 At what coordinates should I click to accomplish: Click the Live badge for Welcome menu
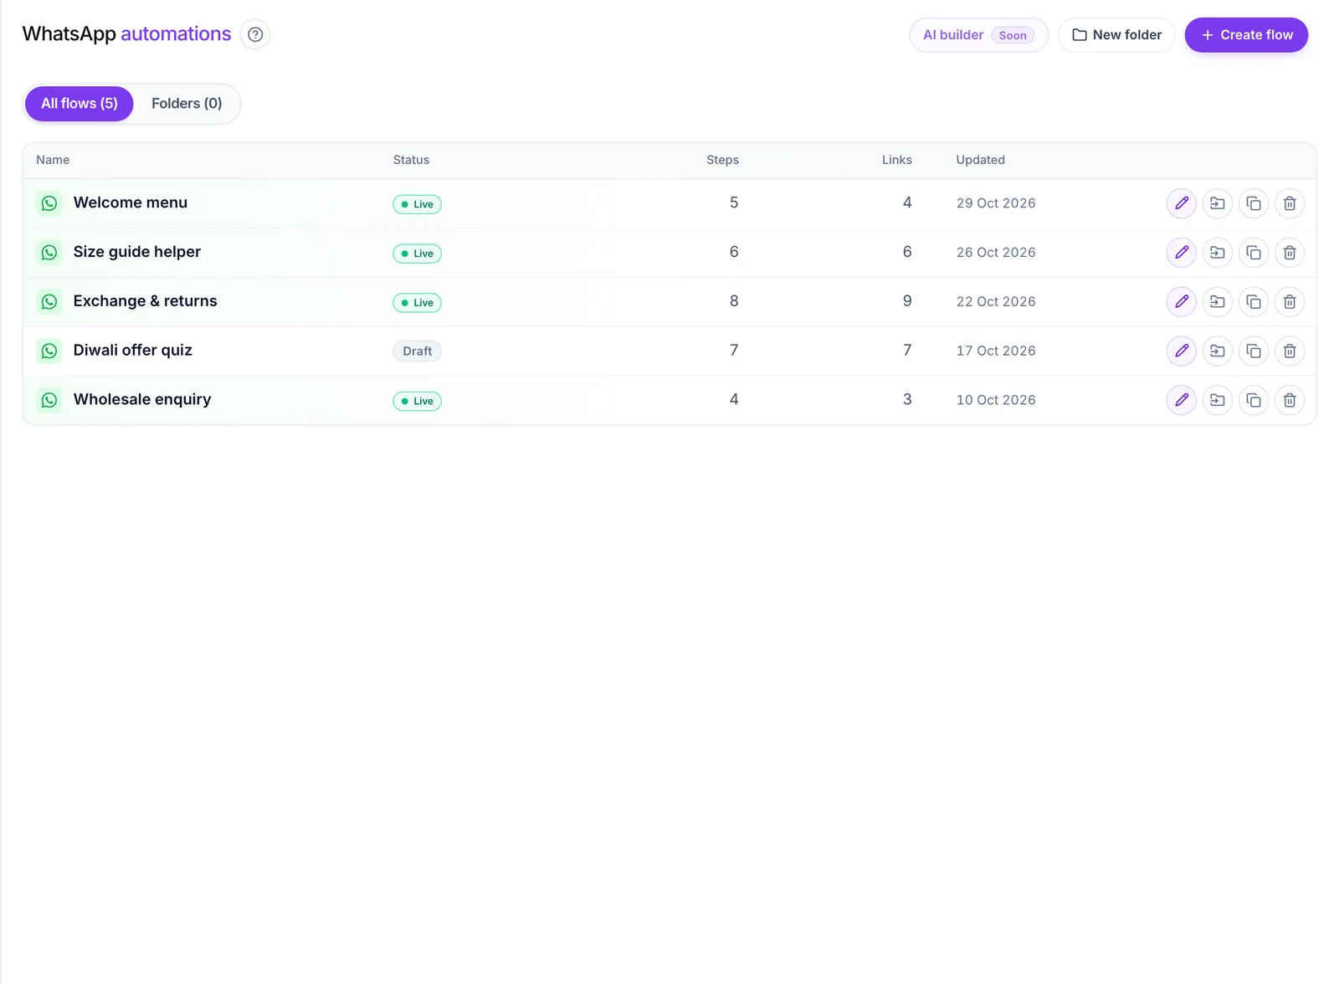coord(417,204)
